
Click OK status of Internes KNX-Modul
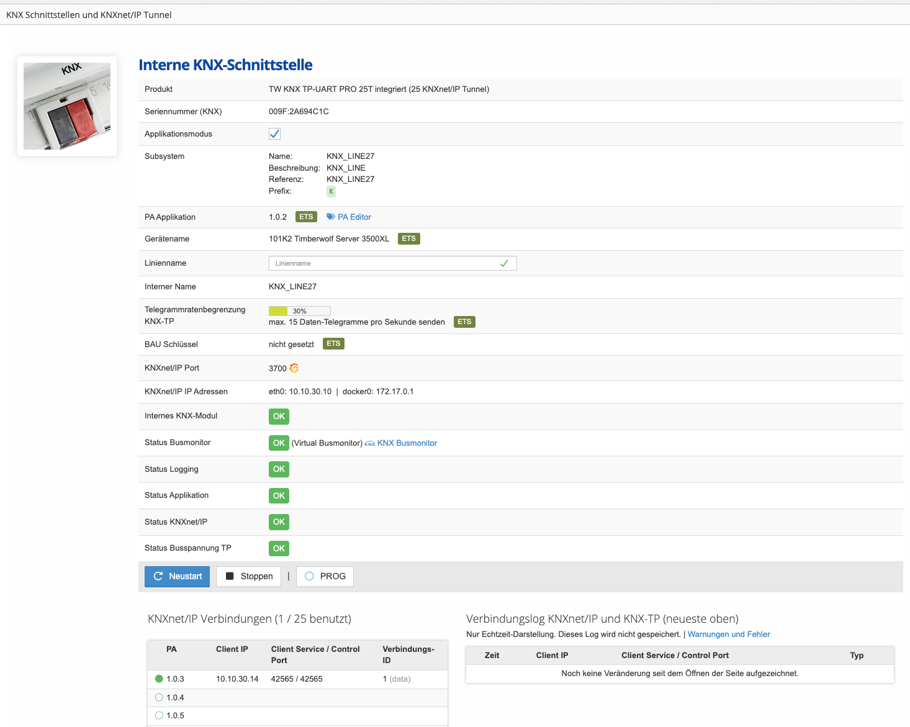[279, 417]
